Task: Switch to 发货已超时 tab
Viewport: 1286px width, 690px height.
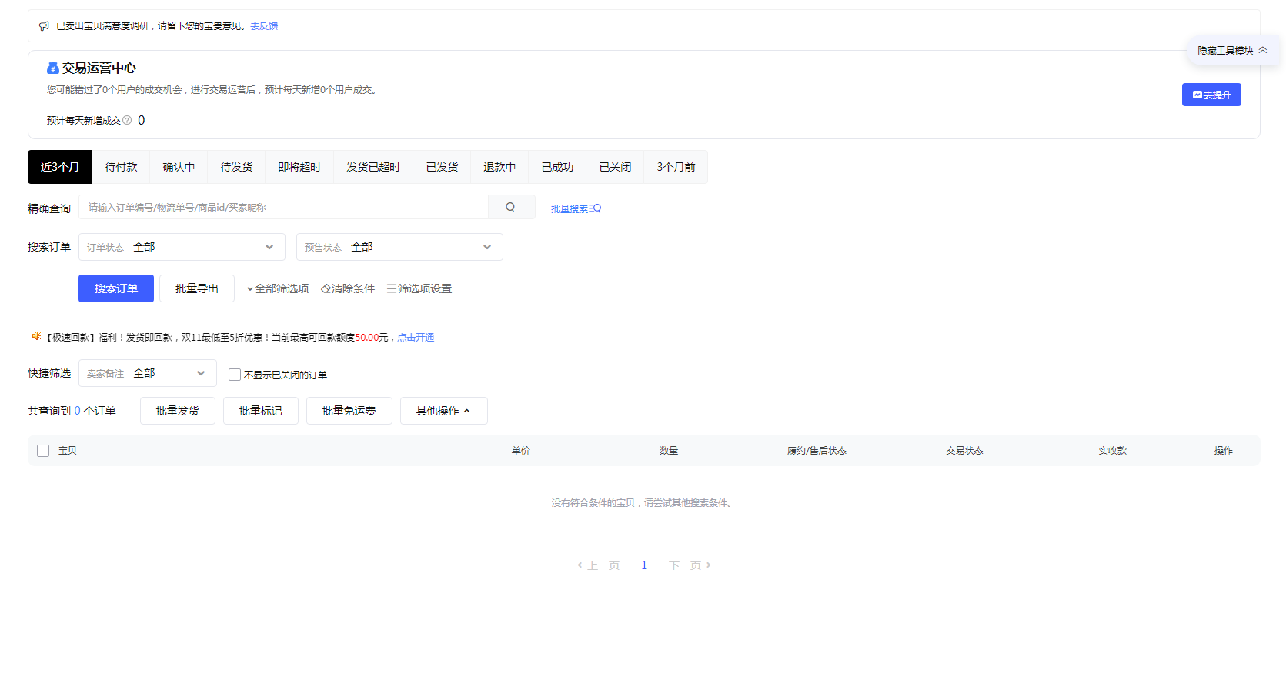Action: pyautogui.click(x=373, y=167)
